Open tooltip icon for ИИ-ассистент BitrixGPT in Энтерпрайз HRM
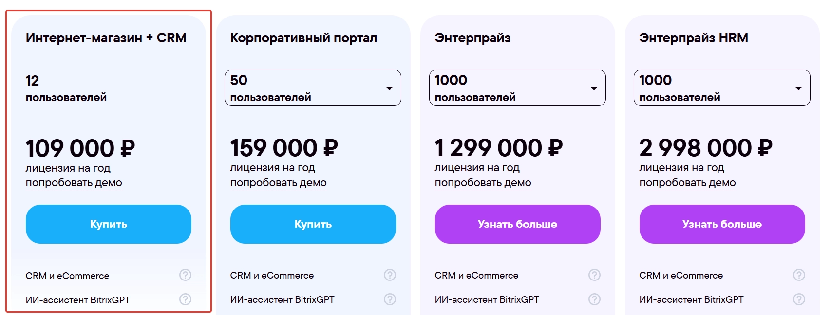This screenshot has height=315, width=831. [x=799, y=299]
